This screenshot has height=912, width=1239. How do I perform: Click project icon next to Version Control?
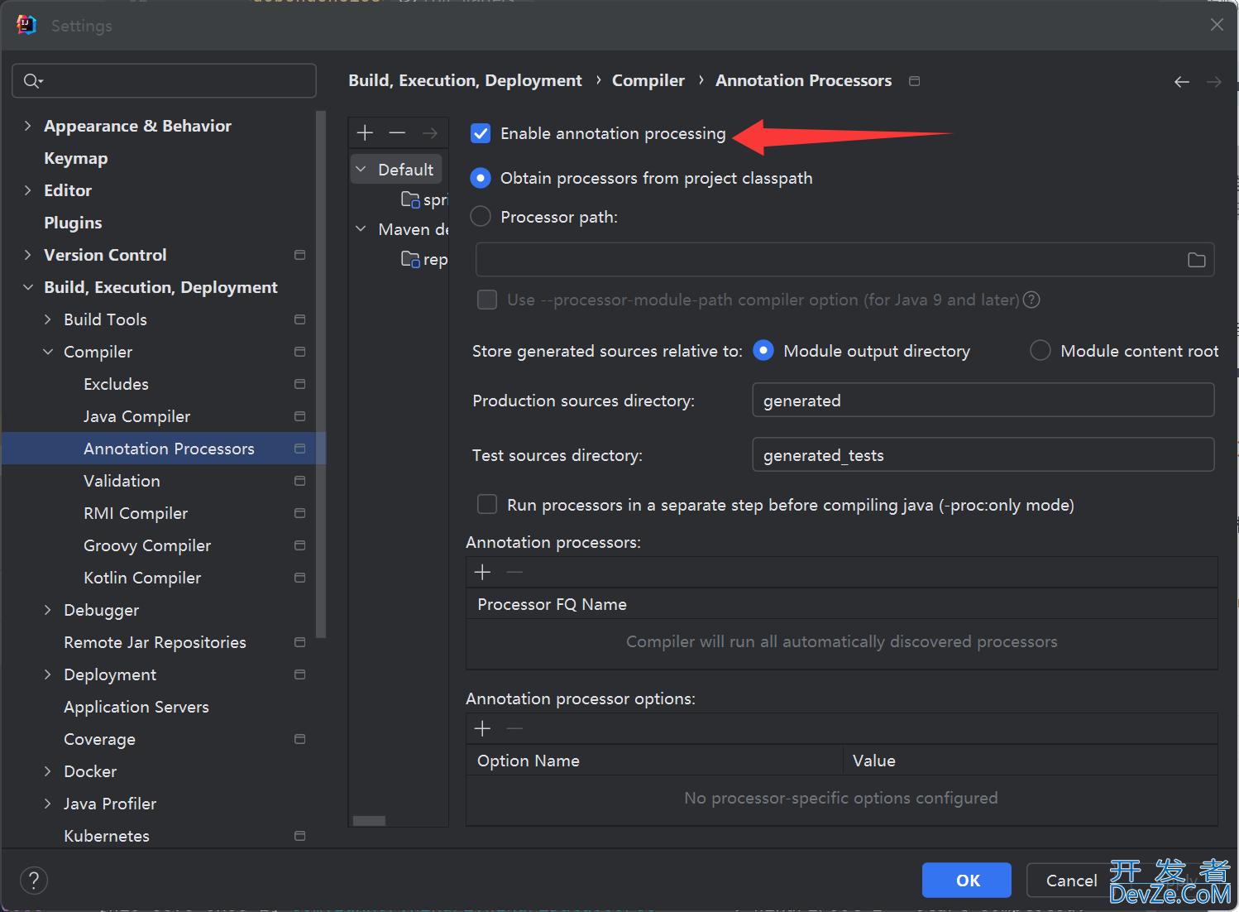coord(299,255)
